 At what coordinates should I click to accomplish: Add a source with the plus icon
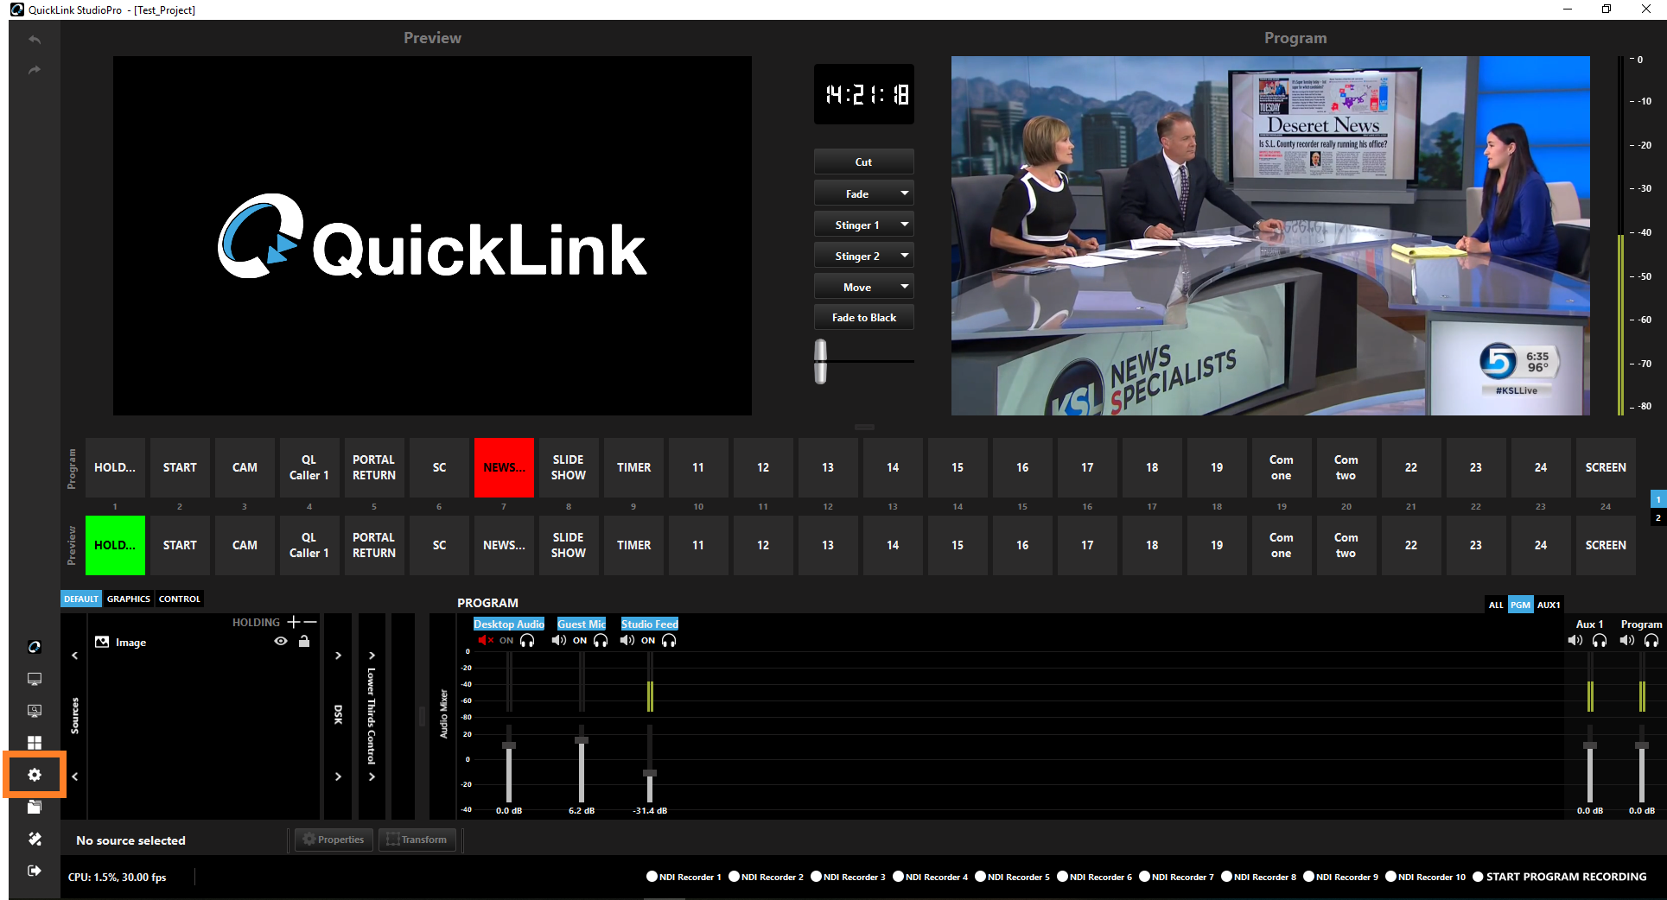[x=294, y=622]
